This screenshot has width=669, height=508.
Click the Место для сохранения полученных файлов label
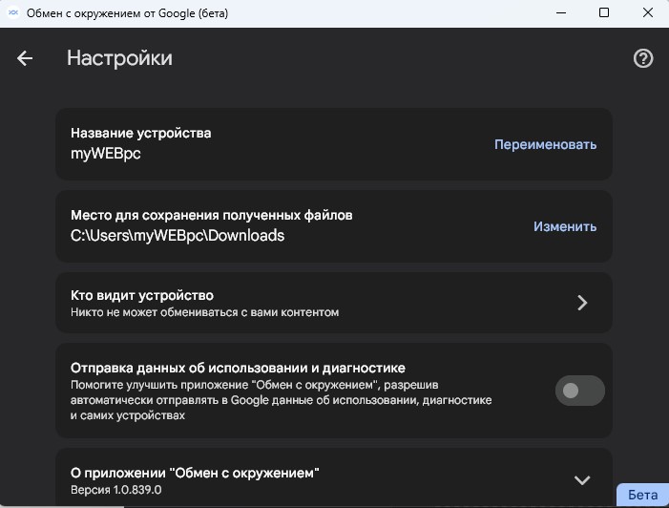[x=212, y=215]
